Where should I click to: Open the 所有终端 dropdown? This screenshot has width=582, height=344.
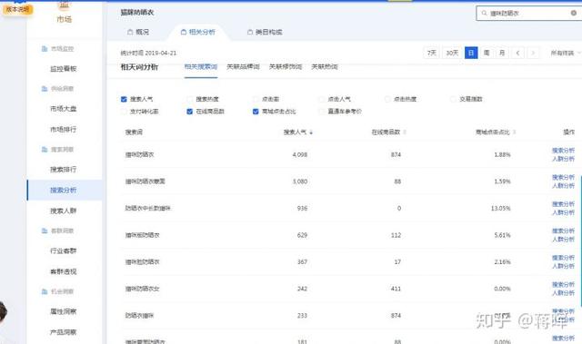(566, 53)
